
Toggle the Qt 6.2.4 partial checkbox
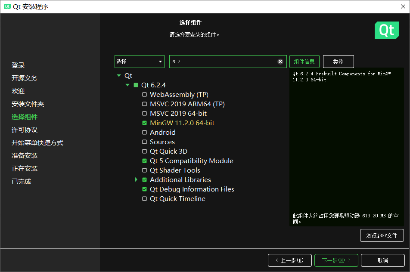pyautogui.click(x=136, y=85)
